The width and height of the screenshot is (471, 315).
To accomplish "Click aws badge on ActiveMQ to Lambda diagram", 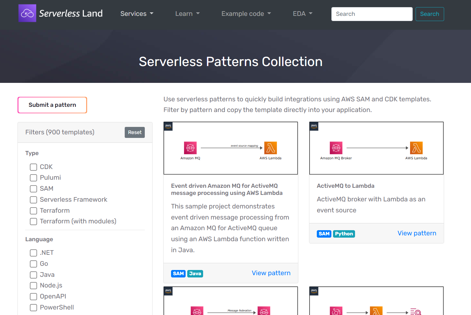I will [314, 126].
